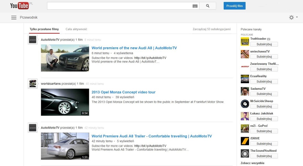
Task: Click the Przewodnik guide label
Action: pyautogui.click(x=29, y=17)
